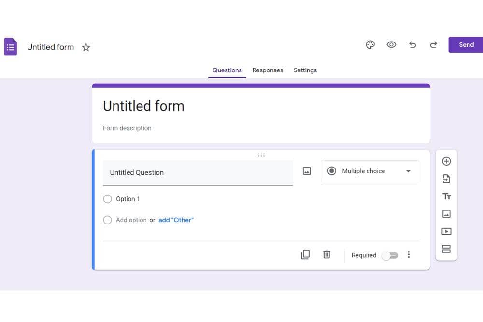The height and width of the screenshot is (322, 483).
Task: Open the theme customization palette icon
Action: click(x=370, y=45)
